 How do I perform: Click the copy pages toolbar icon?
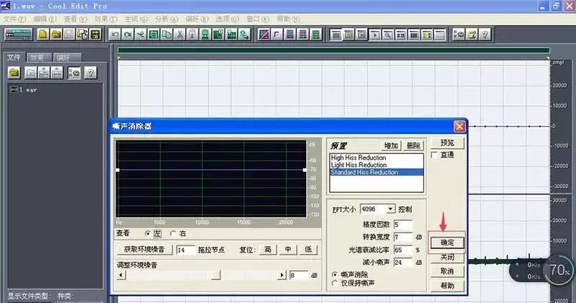pos(166,35)
